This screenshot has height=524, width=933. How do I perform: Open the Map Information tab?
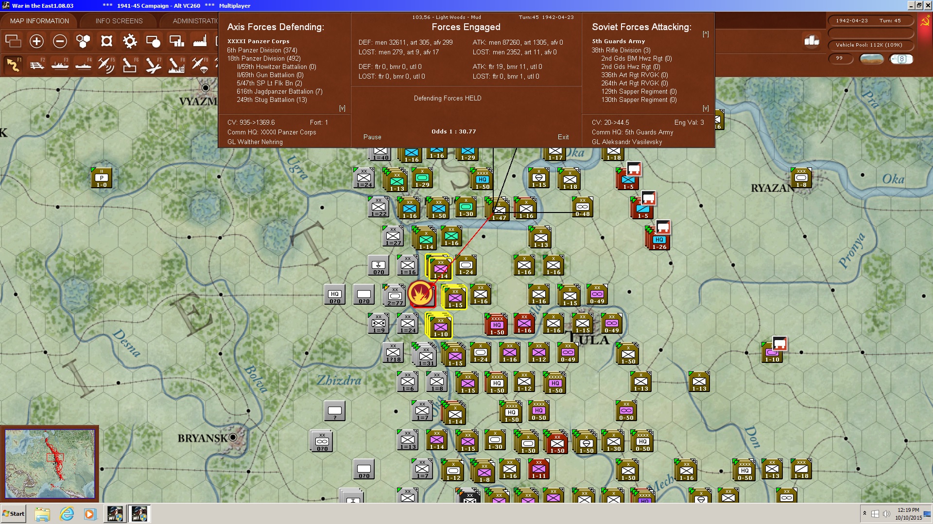[x=39, y=21]
